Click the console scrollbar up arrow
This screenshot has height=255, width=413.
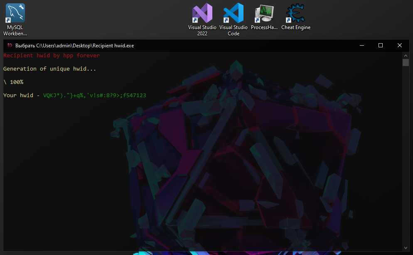(406, 55)
